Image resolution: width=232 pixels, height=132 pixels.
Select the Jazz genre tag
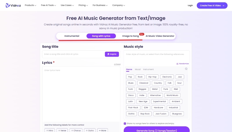click(x=180, y=77)
